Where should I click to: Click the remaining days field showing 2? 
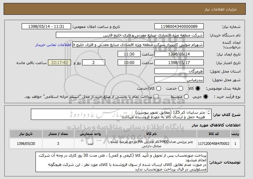tap(94, 63)
